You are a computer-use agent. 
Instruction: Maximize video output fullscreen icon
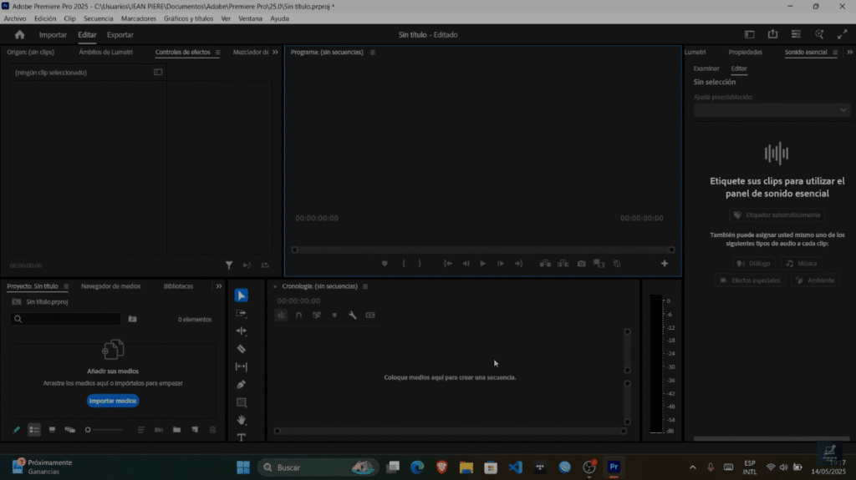pos(843,34)
